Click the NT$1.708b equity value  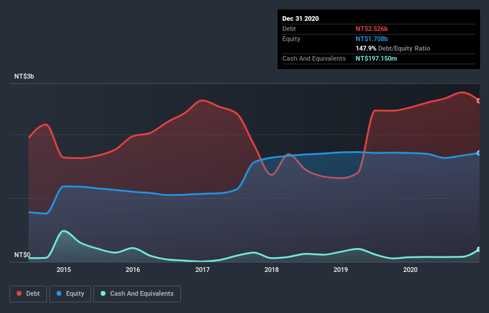372,39
